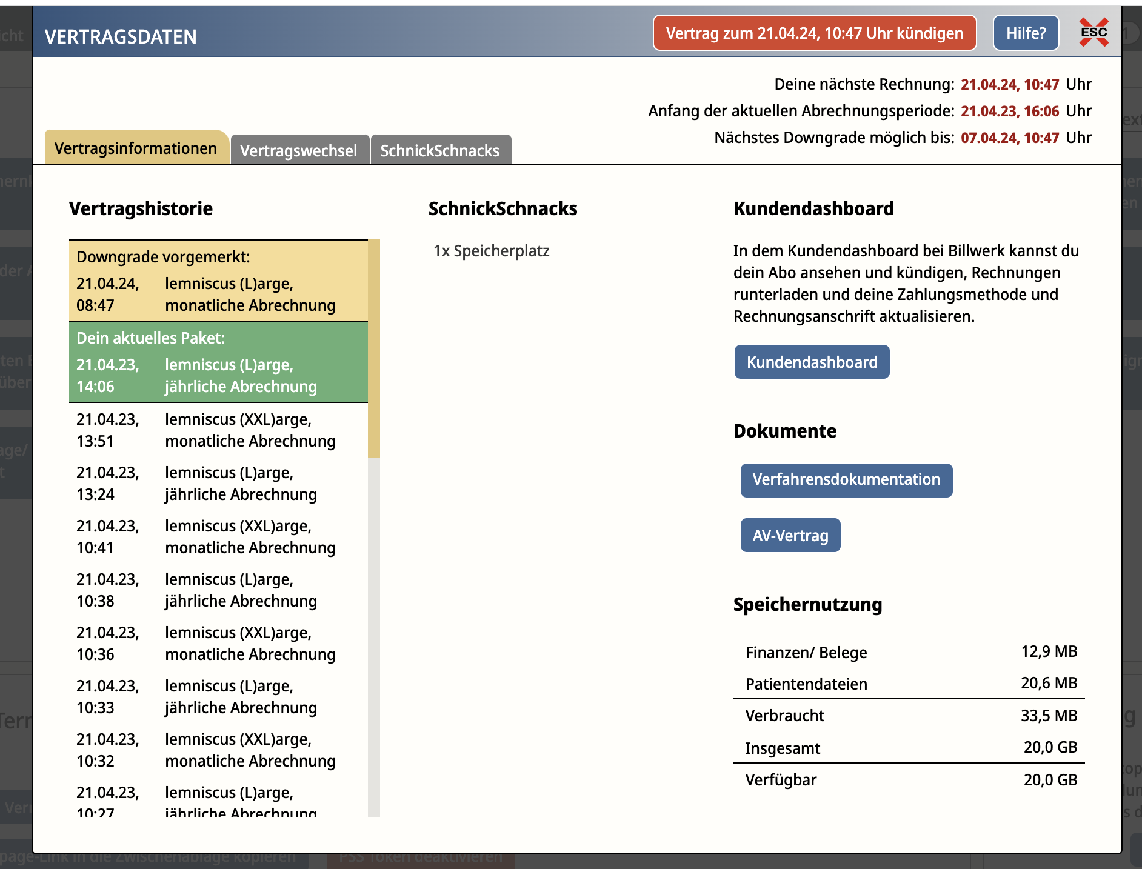This screenshot has height=869, width=1142.
Task: Open the Hilfe? help button
Action: pos(1026,33)
